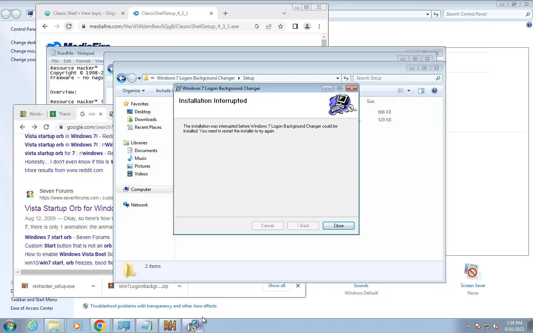The width and height of the screenshot is (533, 333).
Task: Go back in MediaFire Chrome window
Action: [45, 26]
